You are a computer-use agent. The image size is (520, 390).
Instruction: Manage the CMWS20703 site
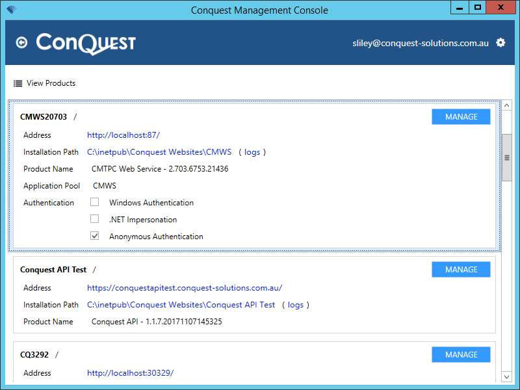click(x=461, y=117)
